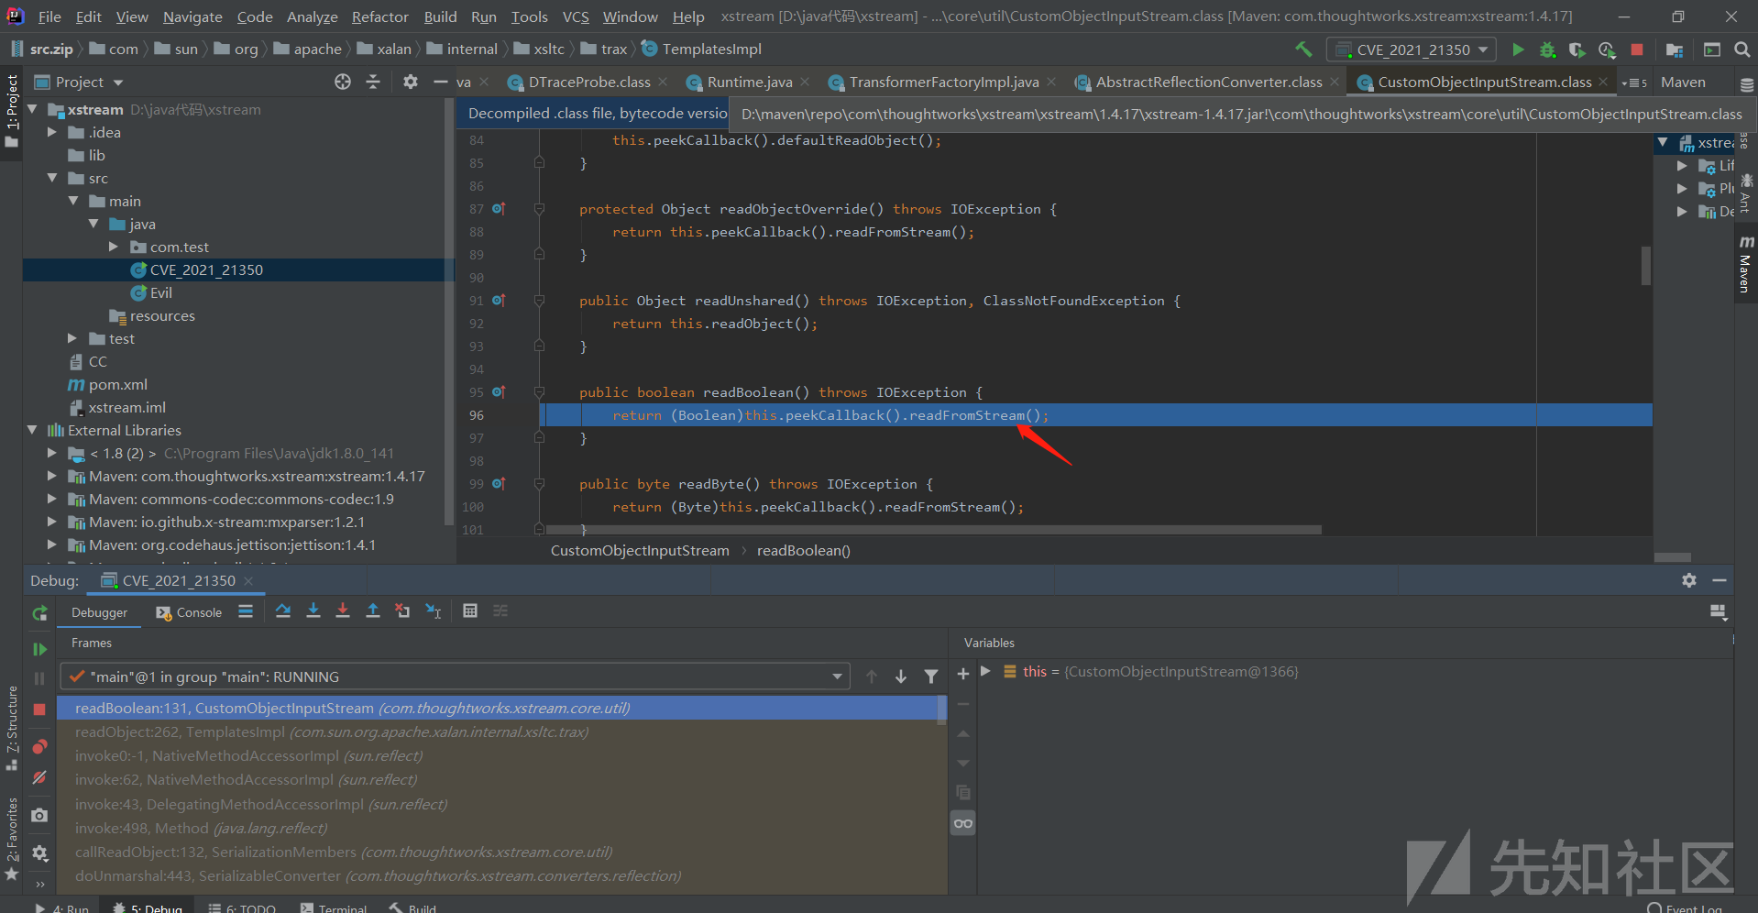Click the Force Step Into red arrow icon
The height and width of the screenshot is (913, 1758).
(343, 610)
